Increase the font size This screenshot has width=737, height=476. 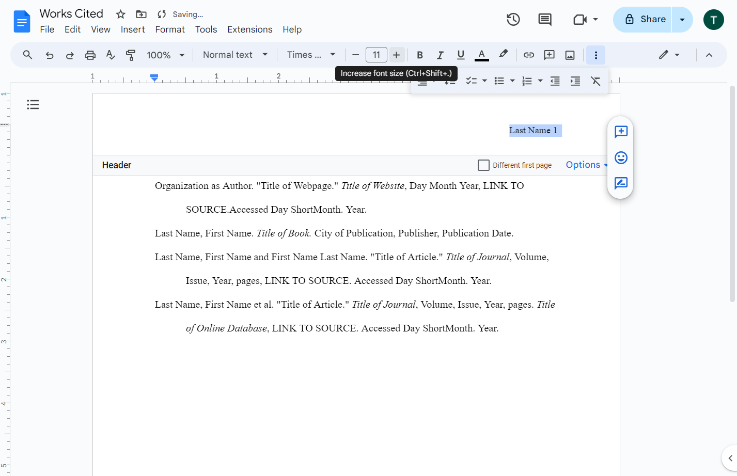pos(396,55)
